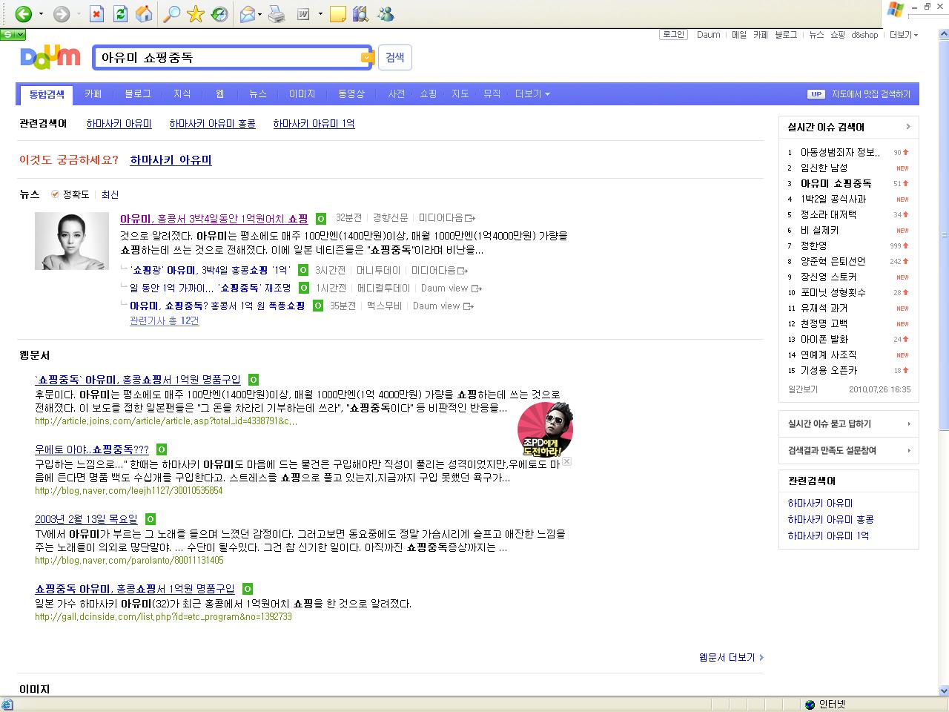The image size is (949, 712).
Task: Expand the 실시간 이슈 검색어 chevron
Action: point(907,127)
